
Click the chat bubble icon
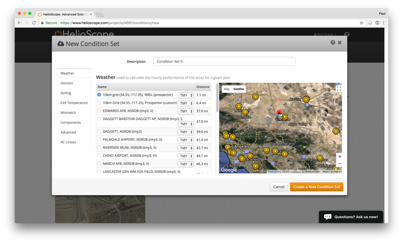327,217
